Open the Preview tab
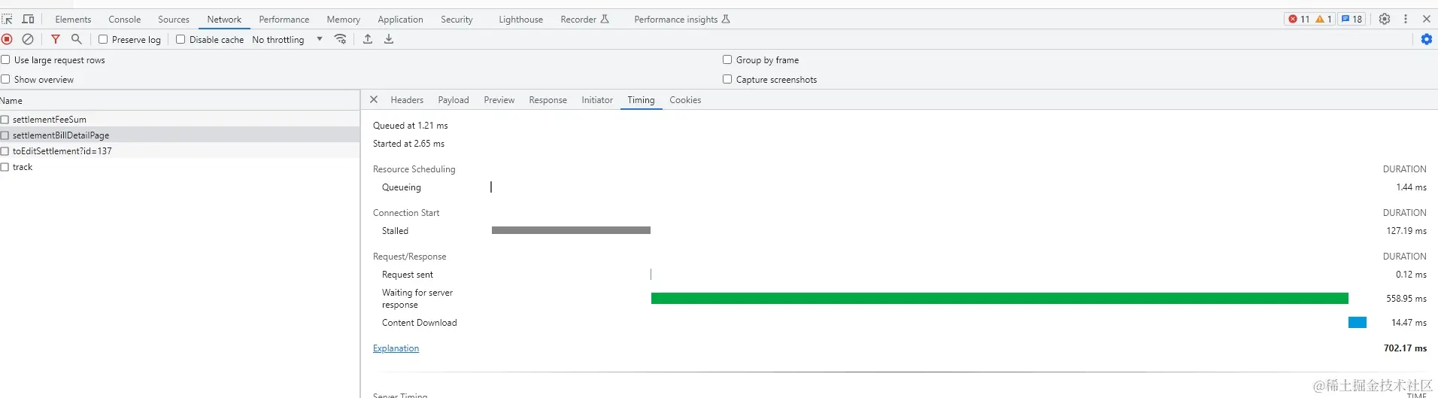The width and height of the screenshot is (1438, 398). pos(499,100)
